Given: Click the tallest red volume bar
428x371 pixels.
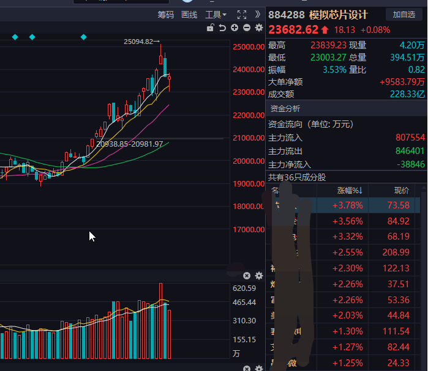Looking at the screenshot, I should [160, 321].
